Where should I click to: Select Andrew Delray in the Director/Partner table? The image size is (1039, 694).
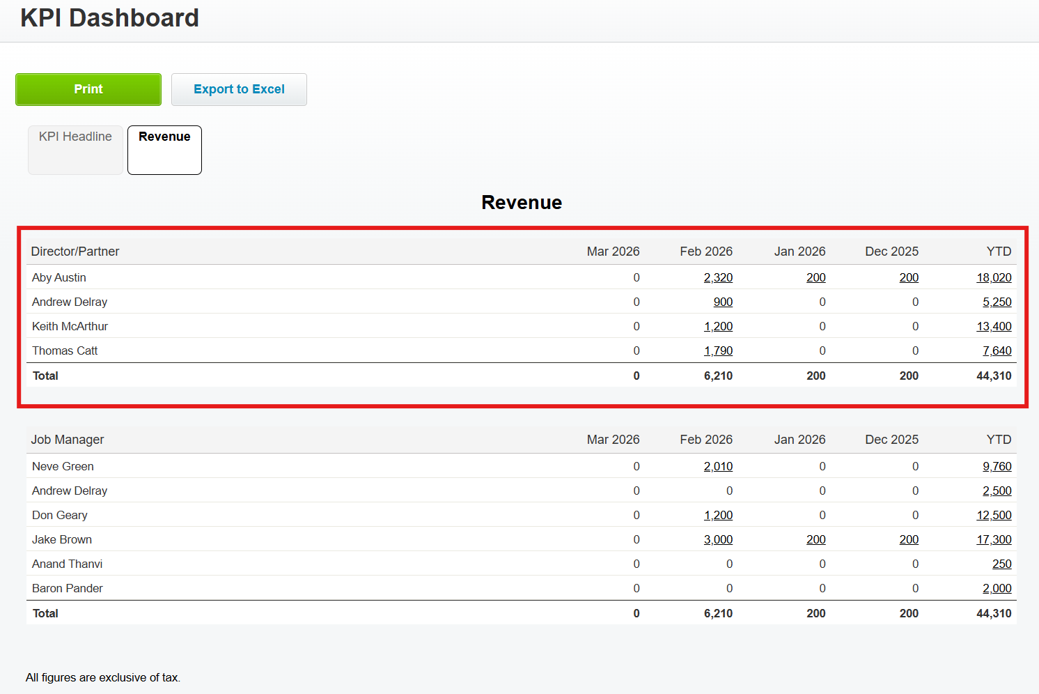(x=70, y=302)
